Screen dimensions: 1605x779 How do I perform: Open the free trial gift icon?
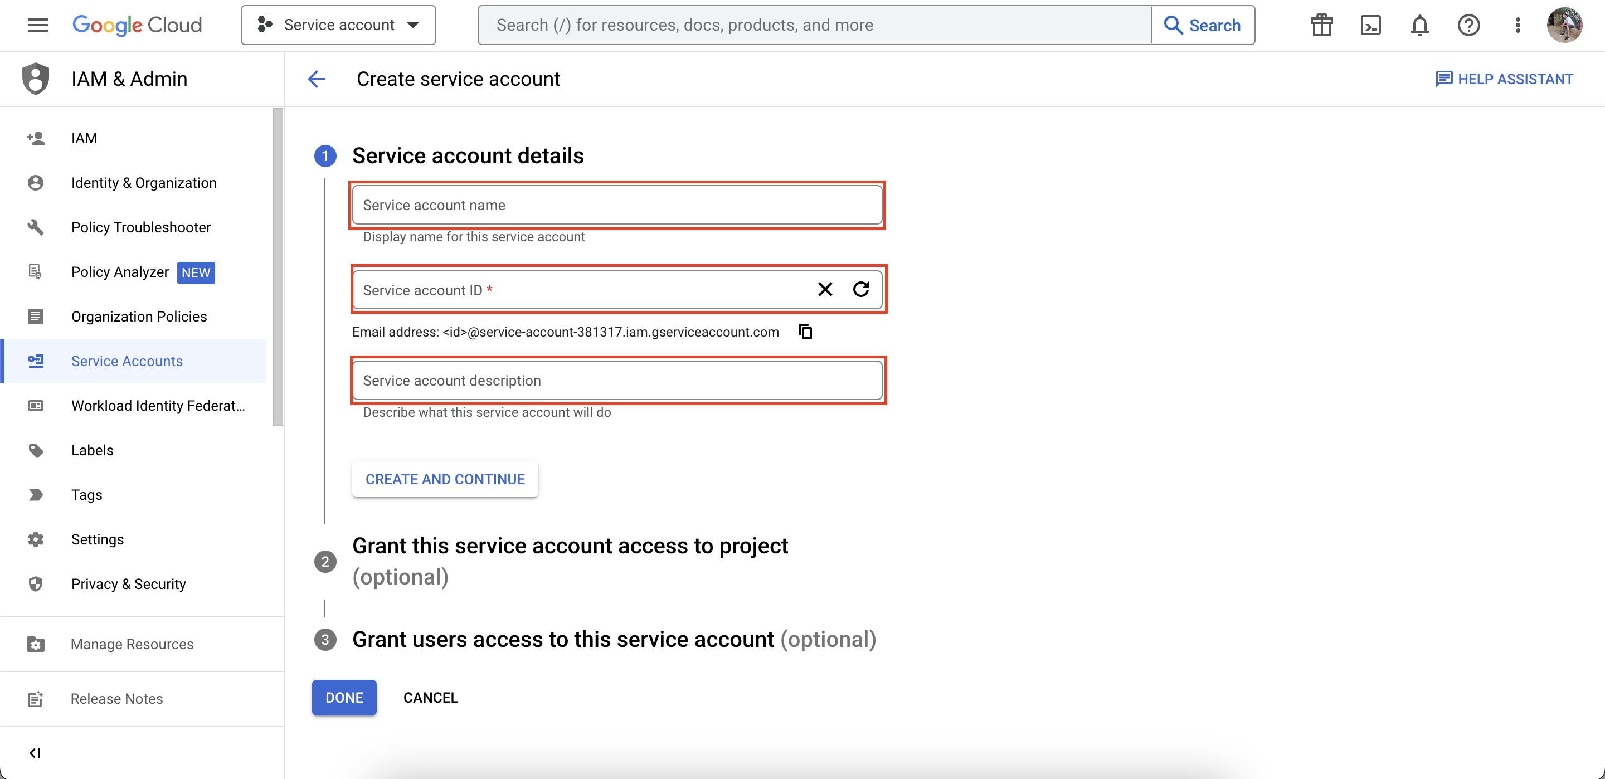[1321, 25]
